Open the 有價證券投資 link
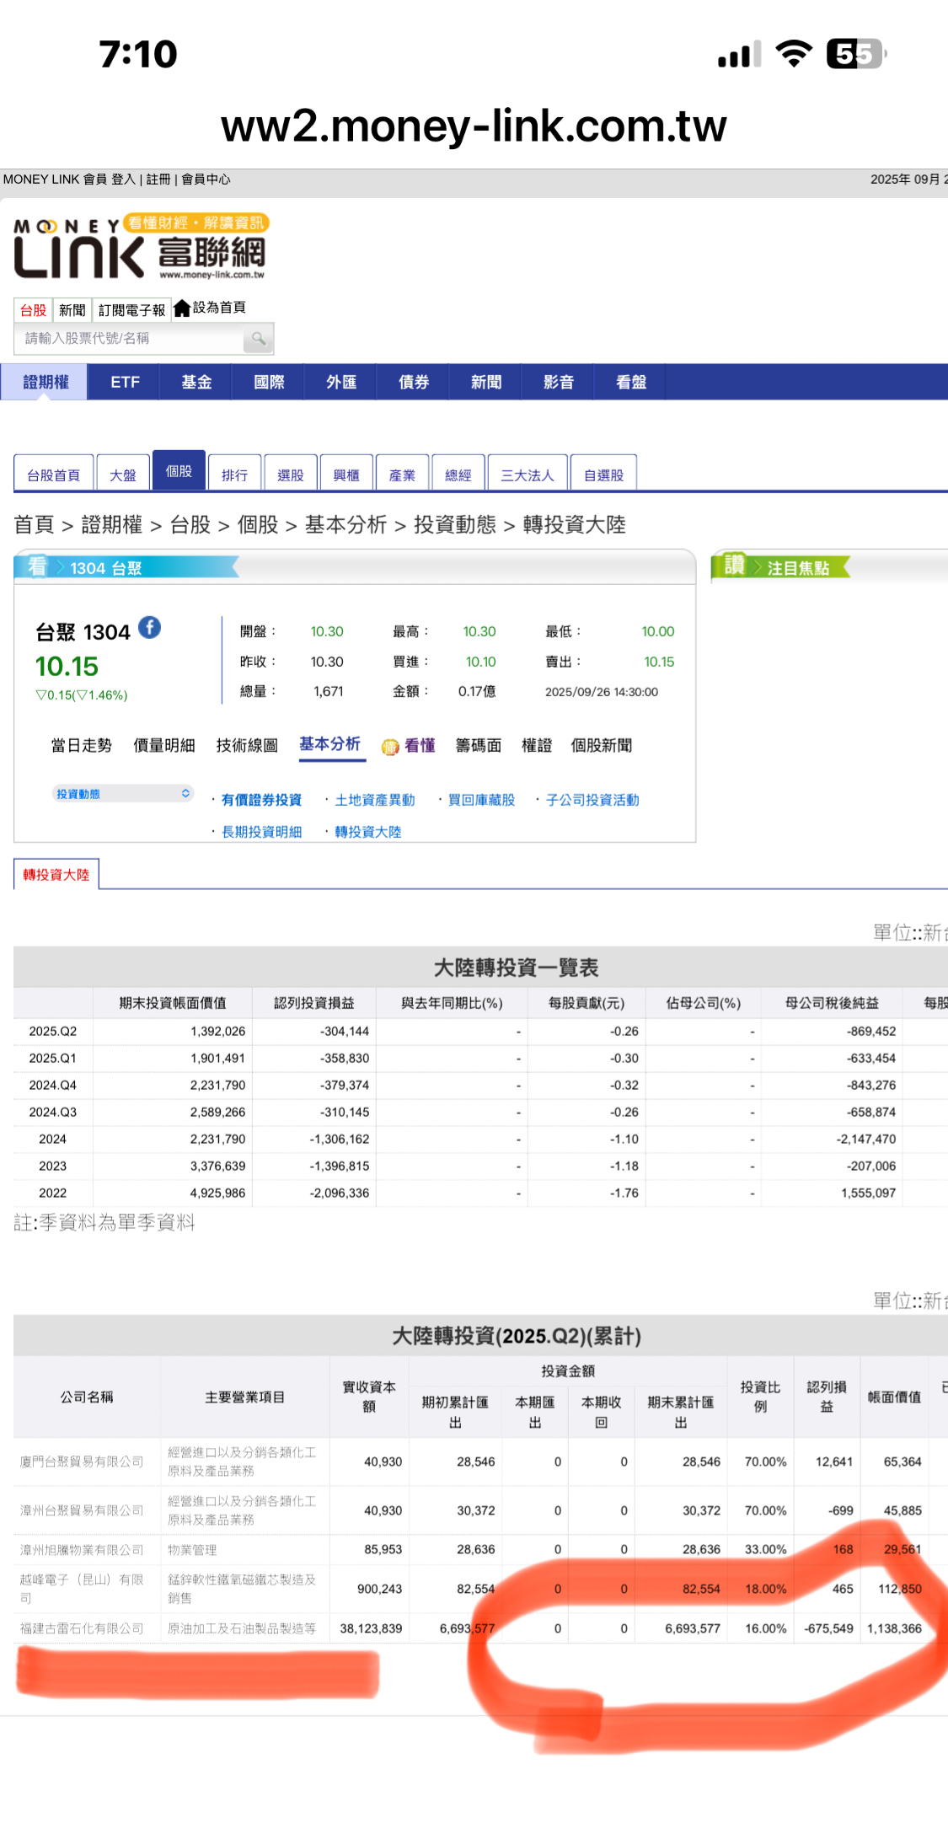Screen dimensions: 948x1834 (261, 800)
